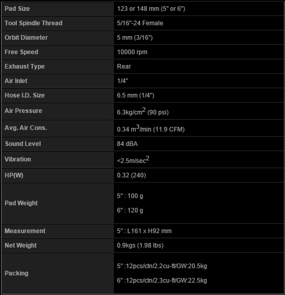Click the Orbit Diameter row label

tap(26, 38)
